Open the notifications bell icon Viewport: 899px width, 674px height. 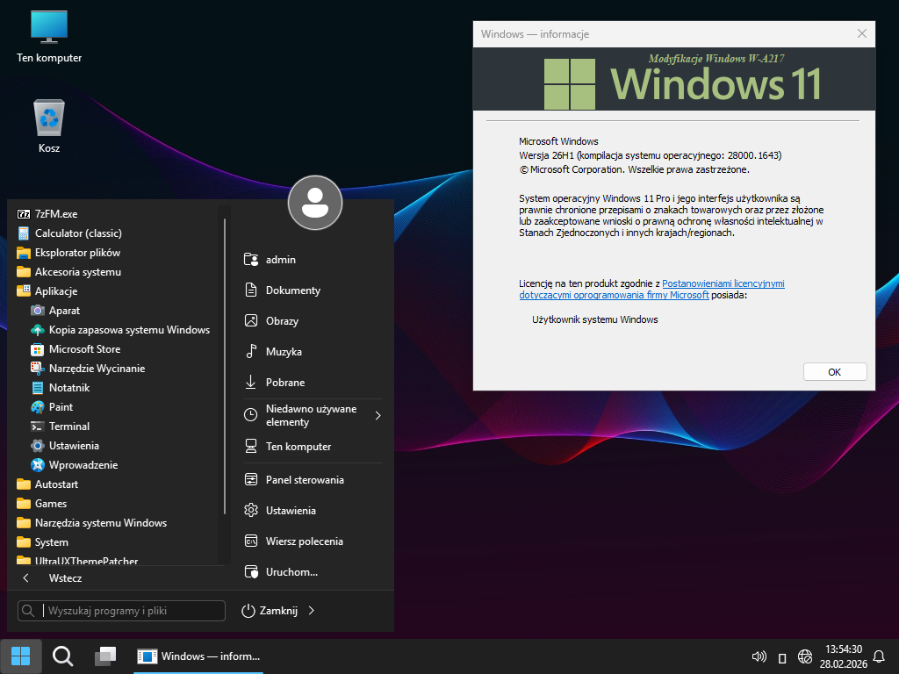click(879, 656)
